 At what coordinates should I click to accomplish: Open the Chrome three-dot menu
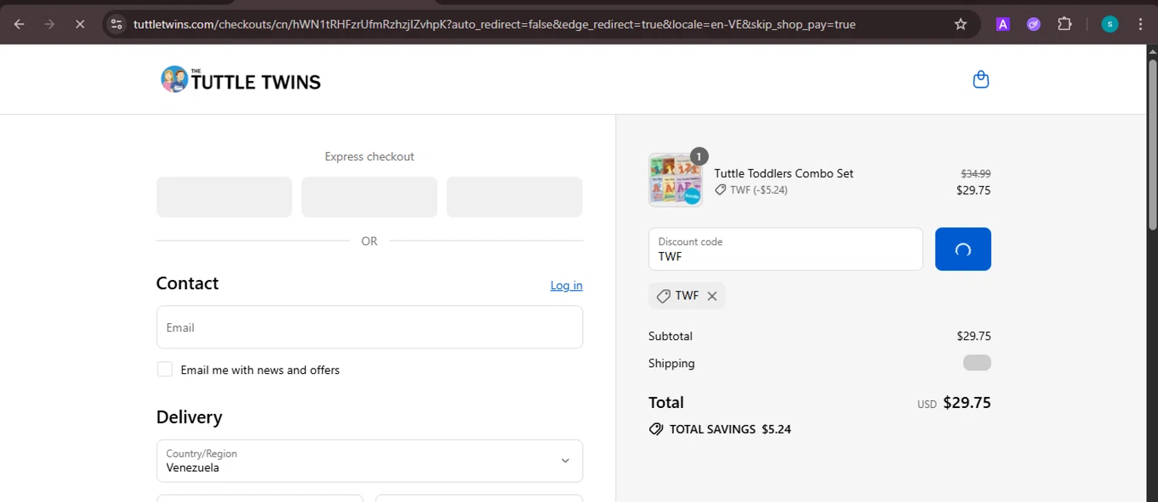tap(1140, 24)
